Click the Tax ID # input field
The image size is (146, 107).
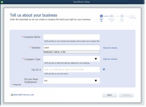click(72, 70)
